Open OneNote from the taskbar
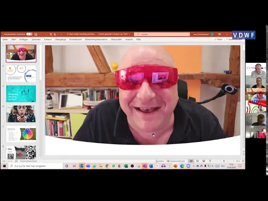The width and height of the screenshot is (268, 201). [144, 166]
